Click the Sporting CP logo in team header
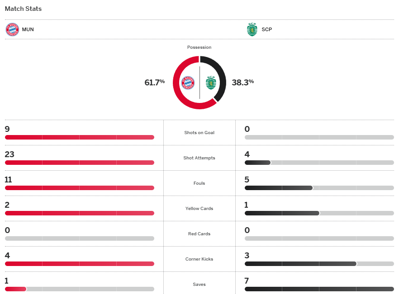The image size is (399, 294). coord(252,30)
